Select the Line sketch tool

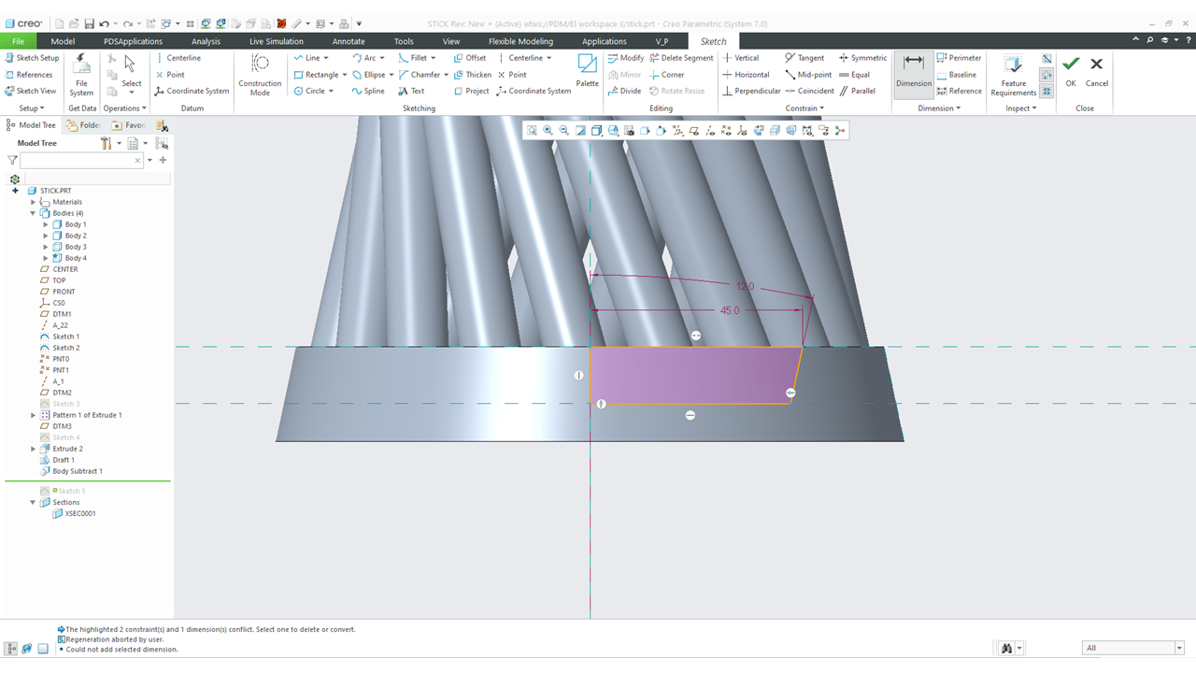[306, 58]
